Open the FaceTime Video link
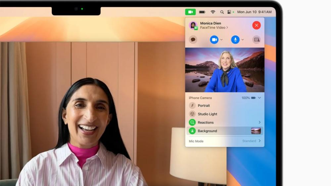This screenshot has width=331, height=186. click(214, 28)
